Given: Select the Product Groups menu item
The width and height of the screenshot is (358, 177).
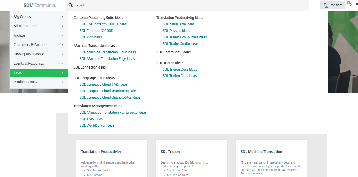Looking at the screenshot, I should [39, 82].
